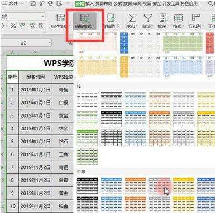Choose the light blue filled preset style
The image size is (215, 213).
183,66
